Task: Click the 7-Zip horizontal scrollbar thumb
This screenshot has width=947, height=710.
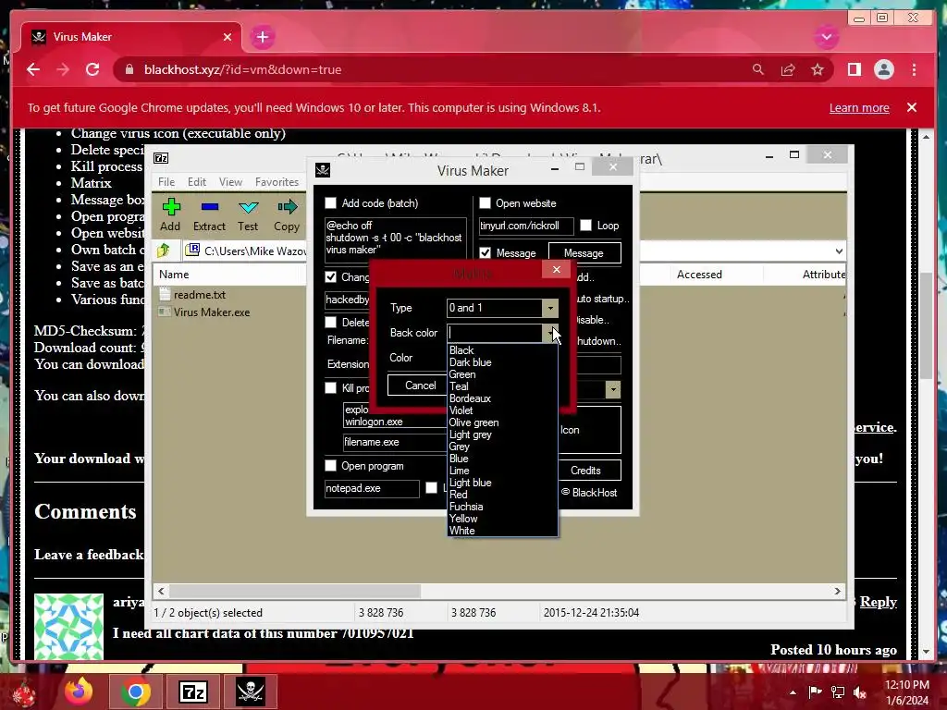Action: (x=295, y=591)
